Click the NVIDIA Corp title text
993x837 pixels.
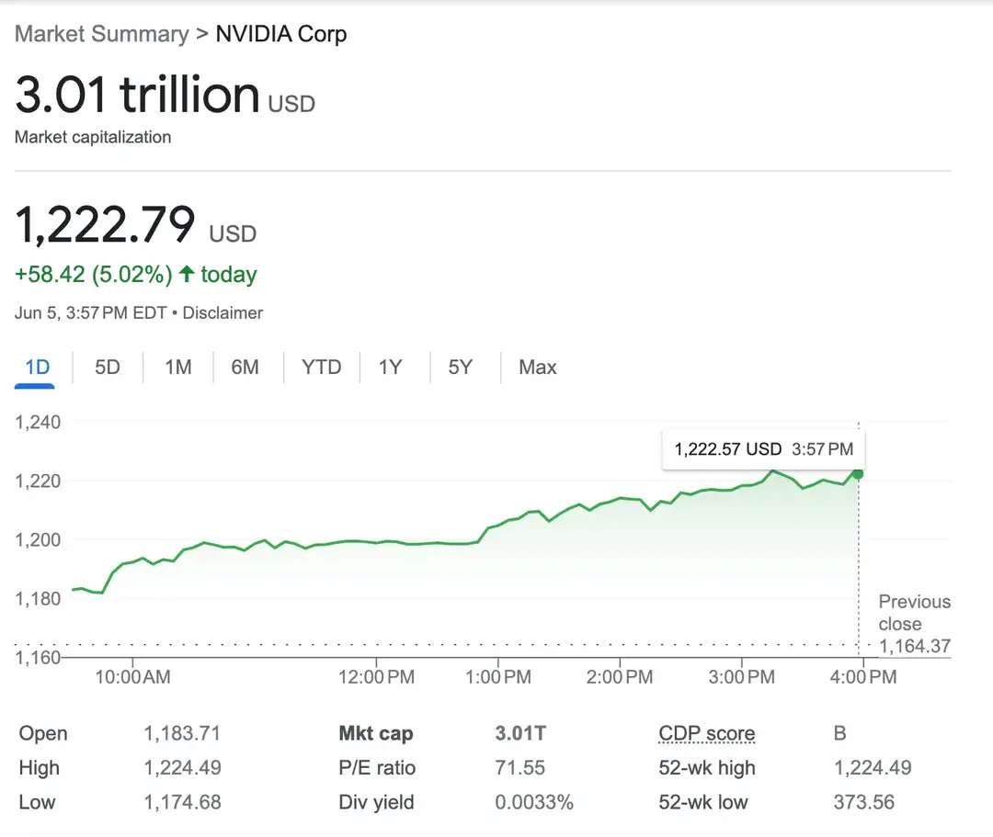click(x=281, y=33)
